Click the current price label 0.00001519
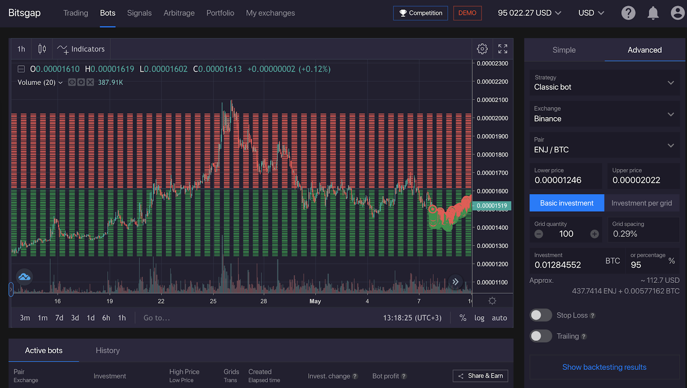 click(x=492, y=206)
